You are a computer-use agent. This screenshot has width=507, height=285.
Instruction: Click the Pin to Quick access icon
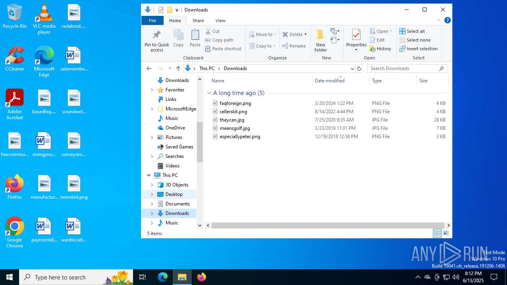click(x=156, y=35)
